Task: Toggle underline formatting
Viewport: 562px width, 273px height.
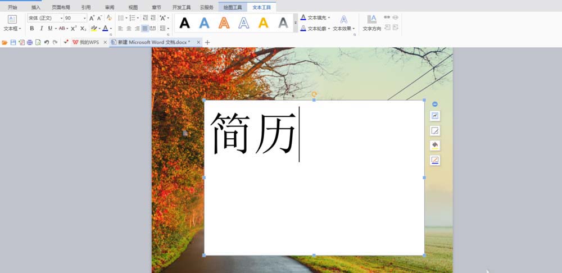Action: point(50,28)
